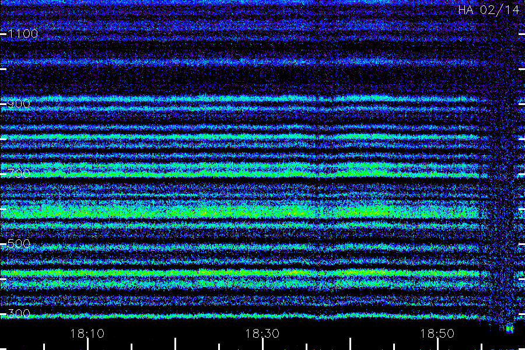Click the 1100 frequency axis label
This screenshot has height=350, width=525.
(23, 34)
